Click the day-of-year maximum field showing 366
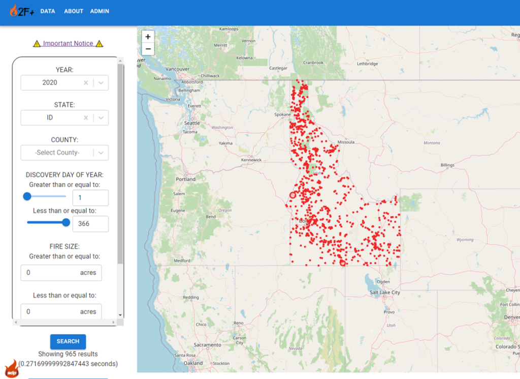Screen dimensions: 520x379 (x=90, y=224)
